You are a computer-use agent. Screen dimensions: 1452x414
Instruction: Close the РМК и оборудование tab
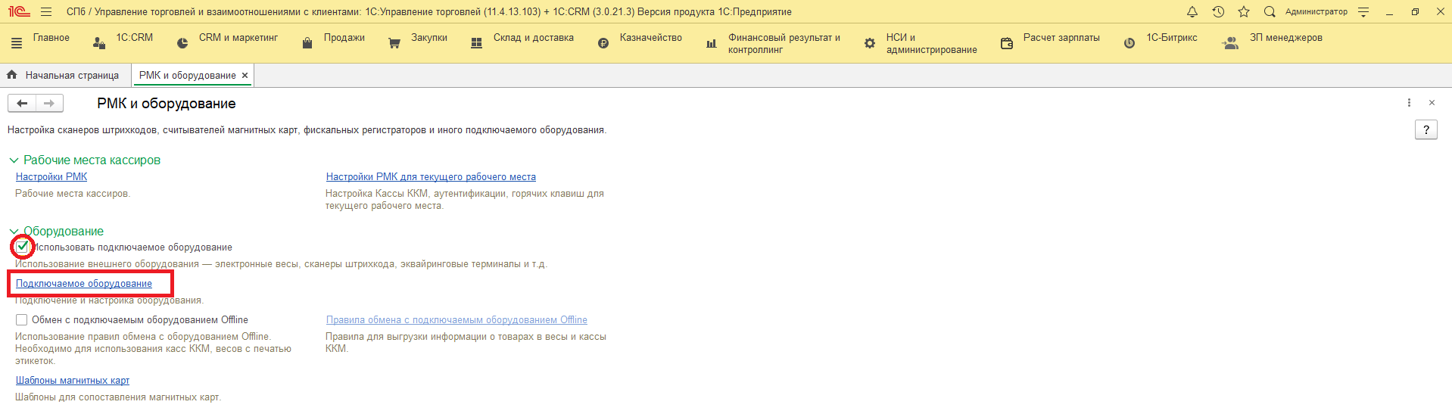tap(245, 76)
